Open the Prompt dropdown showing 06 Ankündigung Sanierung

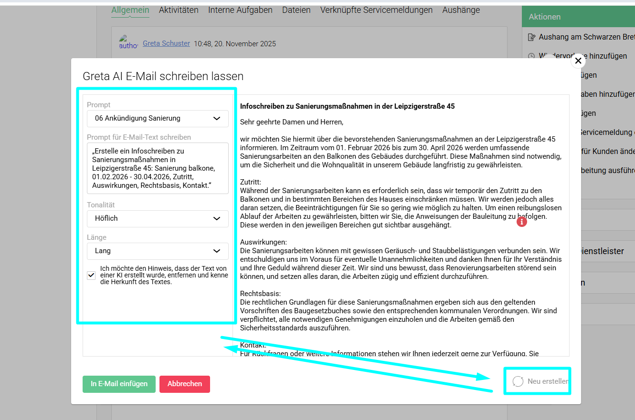[x=158, y=118]
